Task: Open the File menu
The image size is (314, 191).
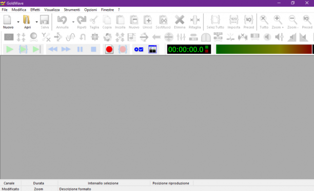Action: 5,10
